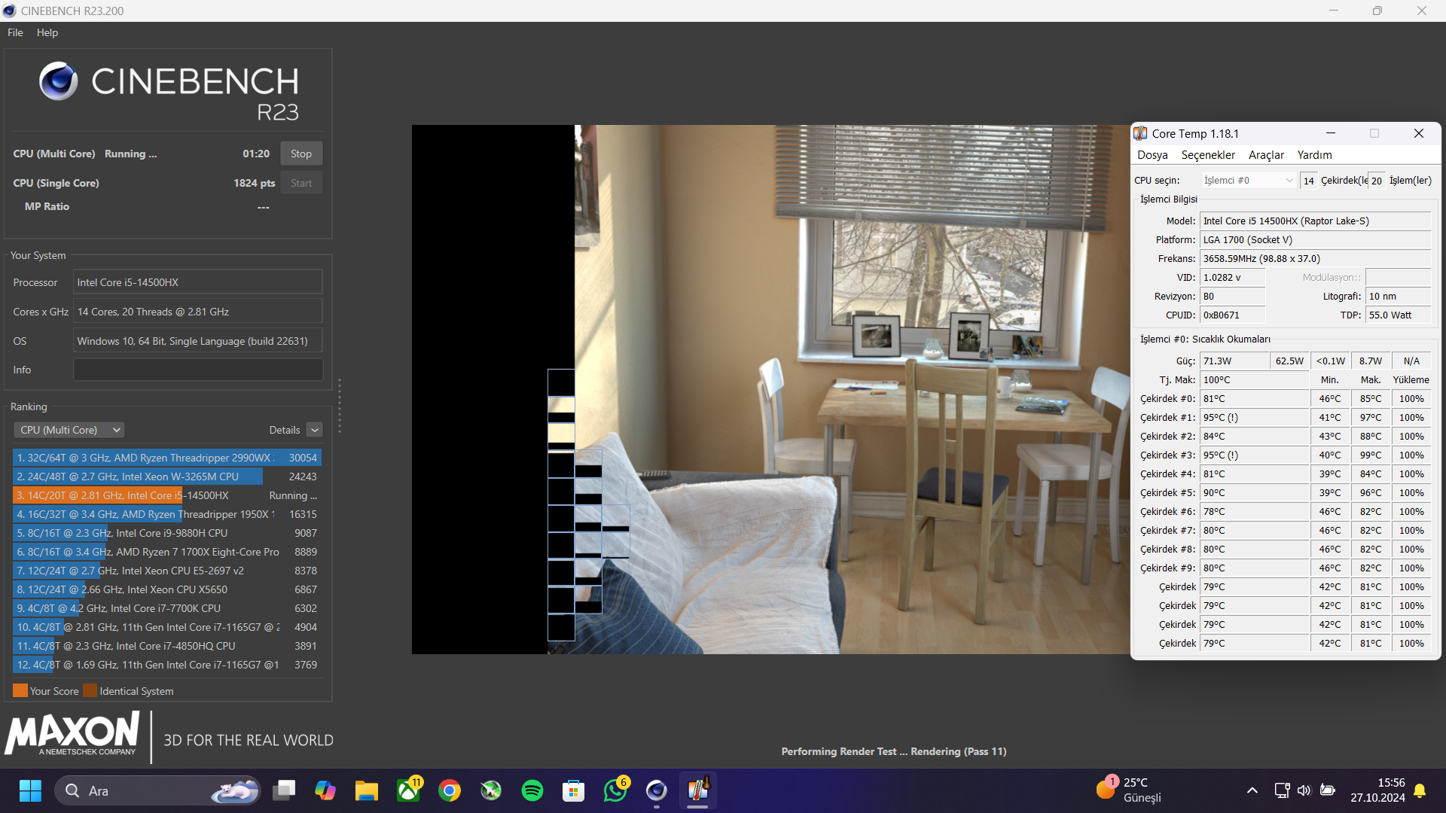The height and width of the screenshot is (813, 1446).
Task: Open Google Chrome from the taskbar
Action: [x=450, y=790]
